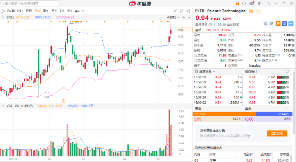The height and width of the screenshot is (162, 296).
Task: Select the 1分 one-minute chart
Action: (62, 11)
